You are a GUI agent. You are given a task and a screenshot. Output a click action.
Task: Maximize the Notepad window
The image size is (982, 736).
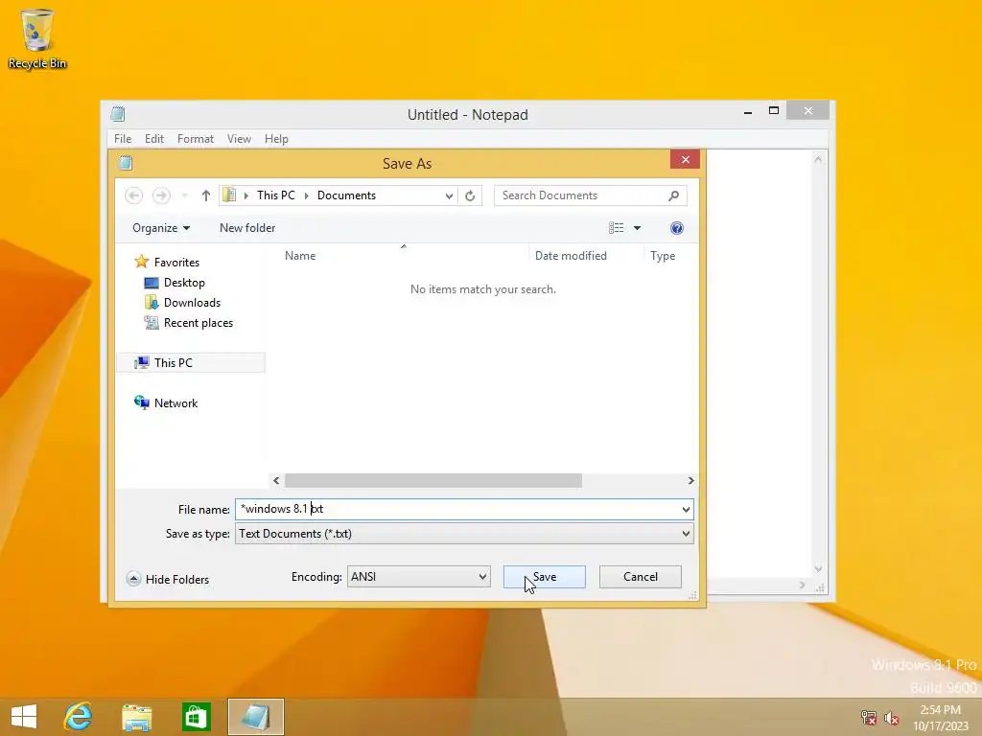pyautogui.click(x=774, y=111)
